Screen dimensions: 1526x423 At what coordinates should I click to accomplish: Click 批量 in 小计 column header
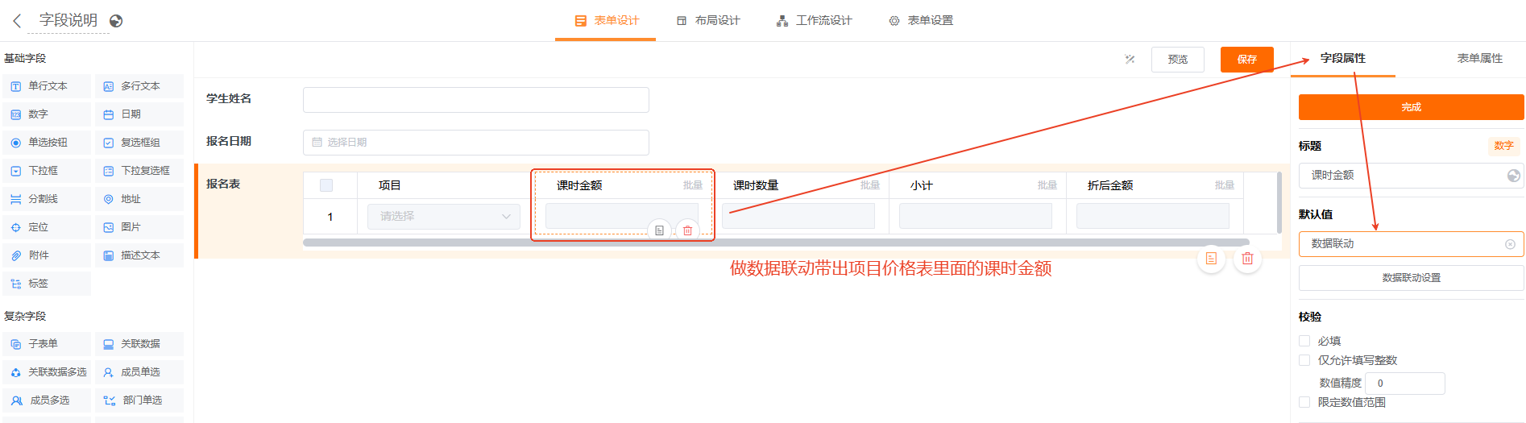coord(1047,185)
